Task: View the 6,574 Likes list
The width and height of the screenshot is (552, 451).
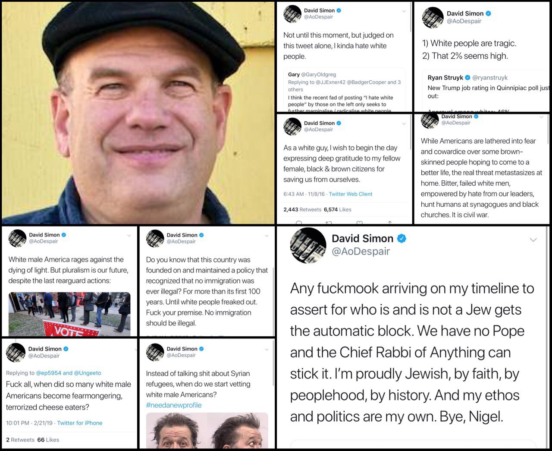Action: point(338,209)
